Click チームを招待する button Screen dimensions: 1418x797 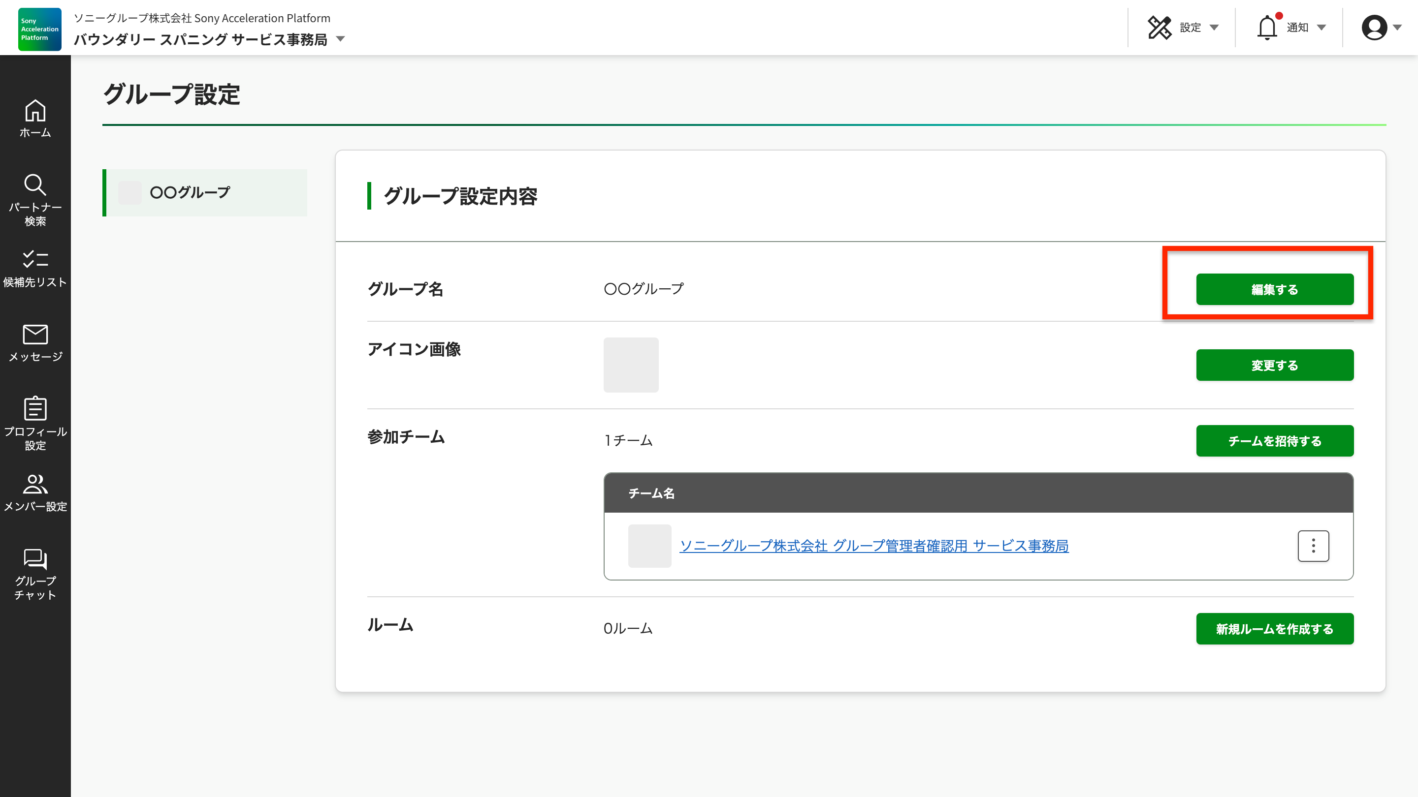[x=1274, y=441]
